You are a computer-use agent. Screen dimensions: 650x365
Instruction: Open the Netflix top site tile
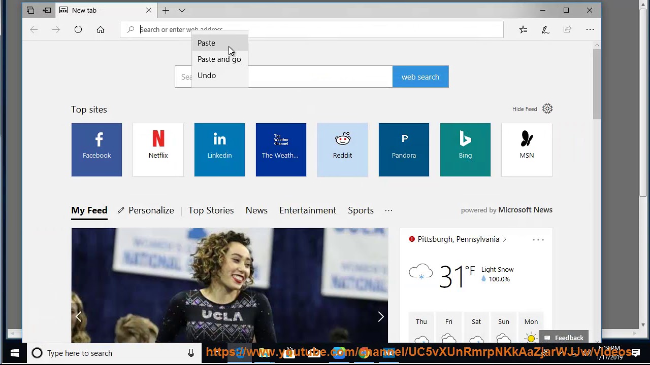(158, 150)
